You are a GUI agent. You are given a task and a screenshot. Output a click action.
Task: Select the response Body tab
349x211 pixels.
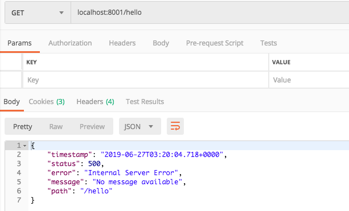click(x=11, y=102)
